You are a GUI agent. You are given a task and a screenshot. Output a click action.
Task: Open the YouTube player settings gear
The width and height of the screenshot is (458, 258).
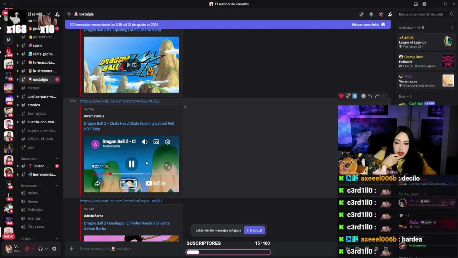pos(167,142)
